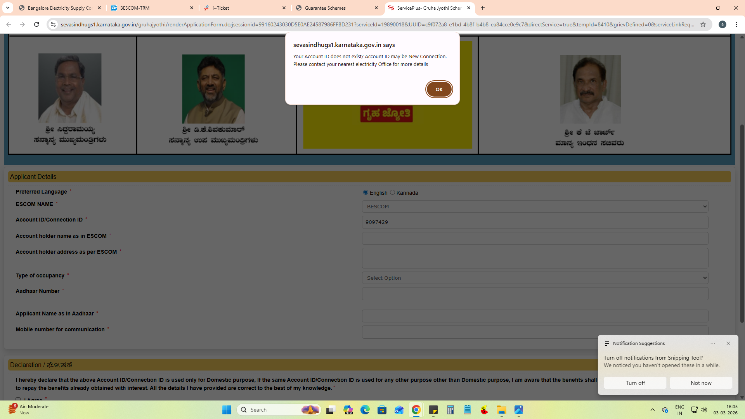Dismiss Notification Suggestions popup with X

coord(728,343)
